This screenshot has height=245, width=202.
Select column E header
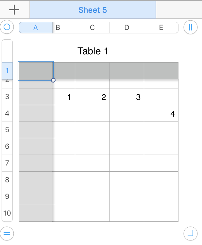(161, 28)
